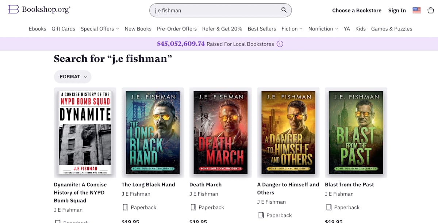
Task: Click author J E Fishman under Death March
Action: [x=204, y=194]
